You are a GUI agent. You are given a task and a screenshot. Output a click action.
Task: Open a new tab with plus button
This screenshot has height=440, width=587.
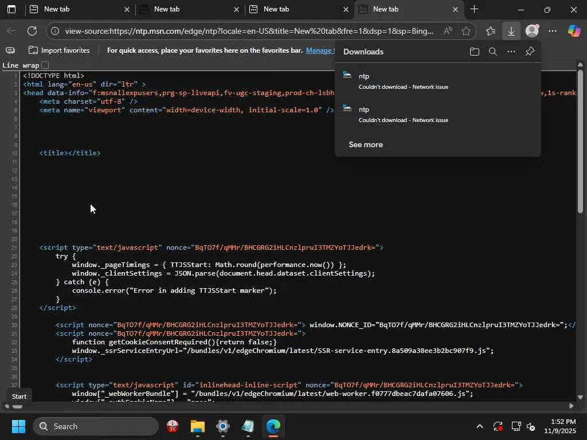(x=474, y=9)
